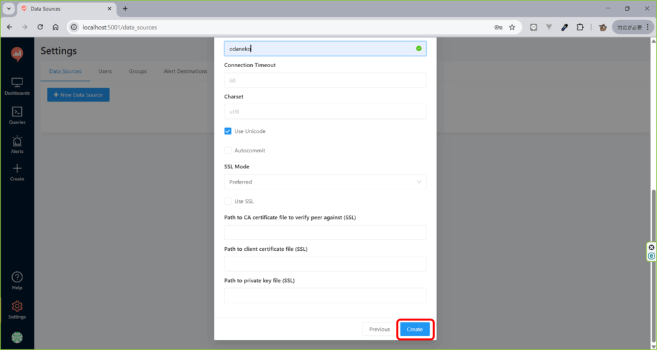Uncheck the Use Unicode checkbox

point(228,131)
